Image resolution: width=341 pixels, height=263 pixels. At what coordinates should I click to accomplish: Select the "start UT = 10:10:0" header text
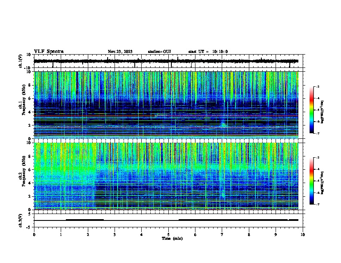(208, 52)
